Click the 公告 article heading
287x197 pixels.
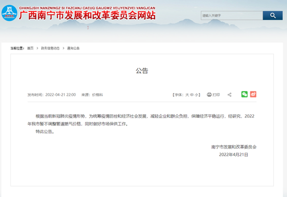[x=142, y=71]
